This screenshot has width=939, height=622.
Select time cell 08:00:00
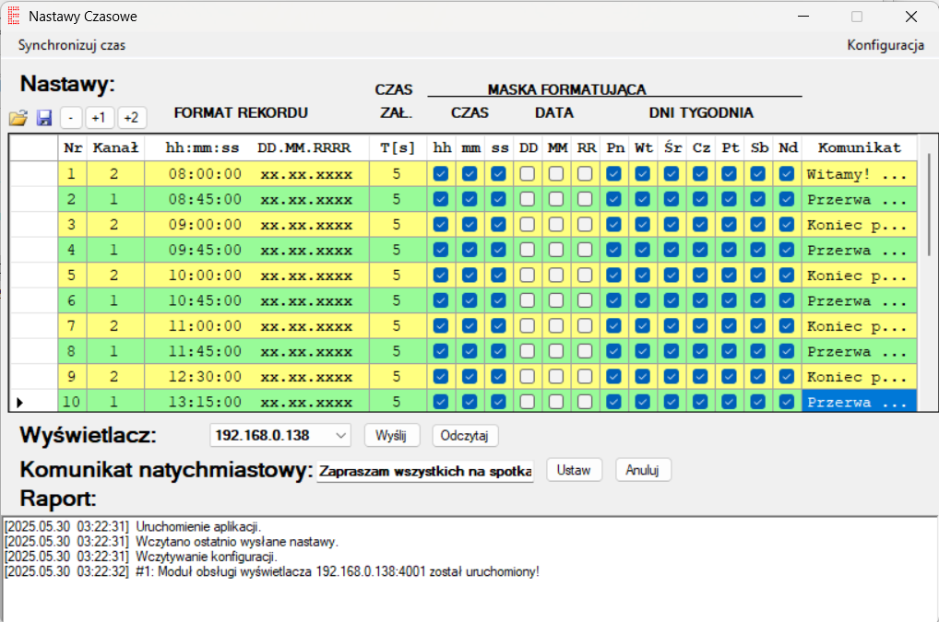point(205,174)
